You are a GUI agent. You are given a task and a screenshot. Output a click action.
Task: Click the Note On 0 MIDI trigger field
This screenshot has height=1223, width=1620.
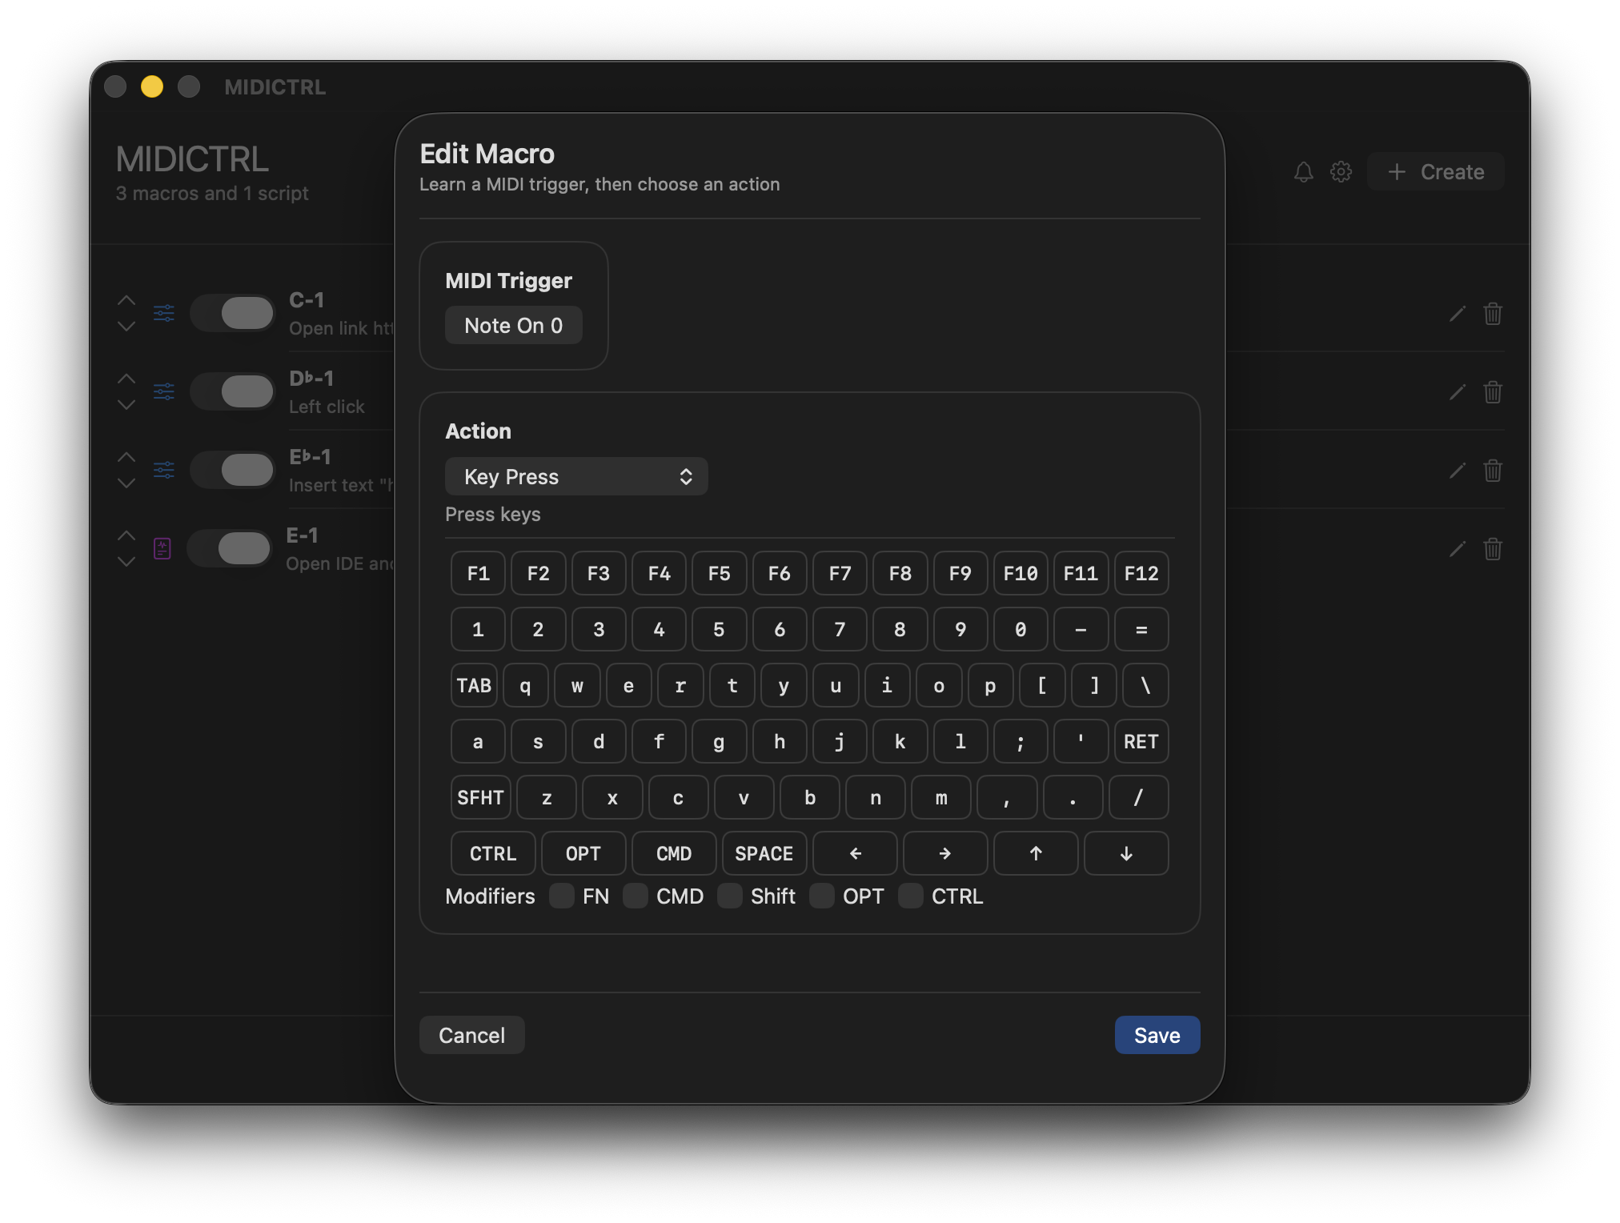[x=513, y=326]
